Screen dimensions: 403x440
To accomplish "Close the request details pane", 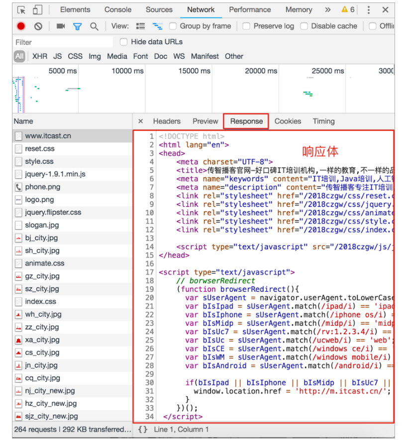I will click(141, 121).
